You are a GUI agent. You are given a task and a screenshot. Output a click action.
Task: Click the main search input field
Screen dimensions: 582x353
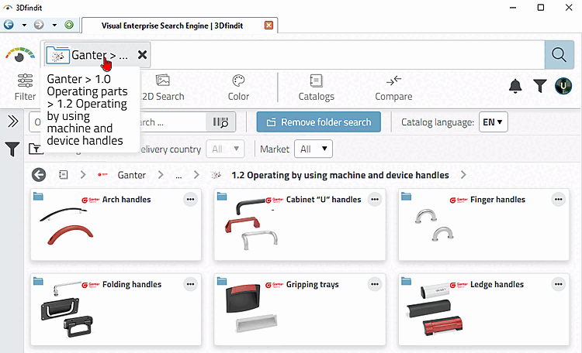pyautogui.click(x=347, y=55)
